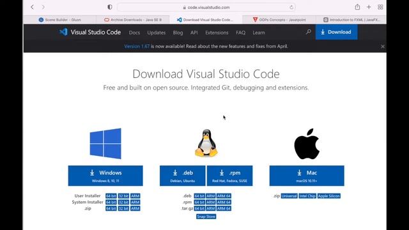409x230 pixels.
Task: Click the Windows logo image
Action: [x=105, y=143]
